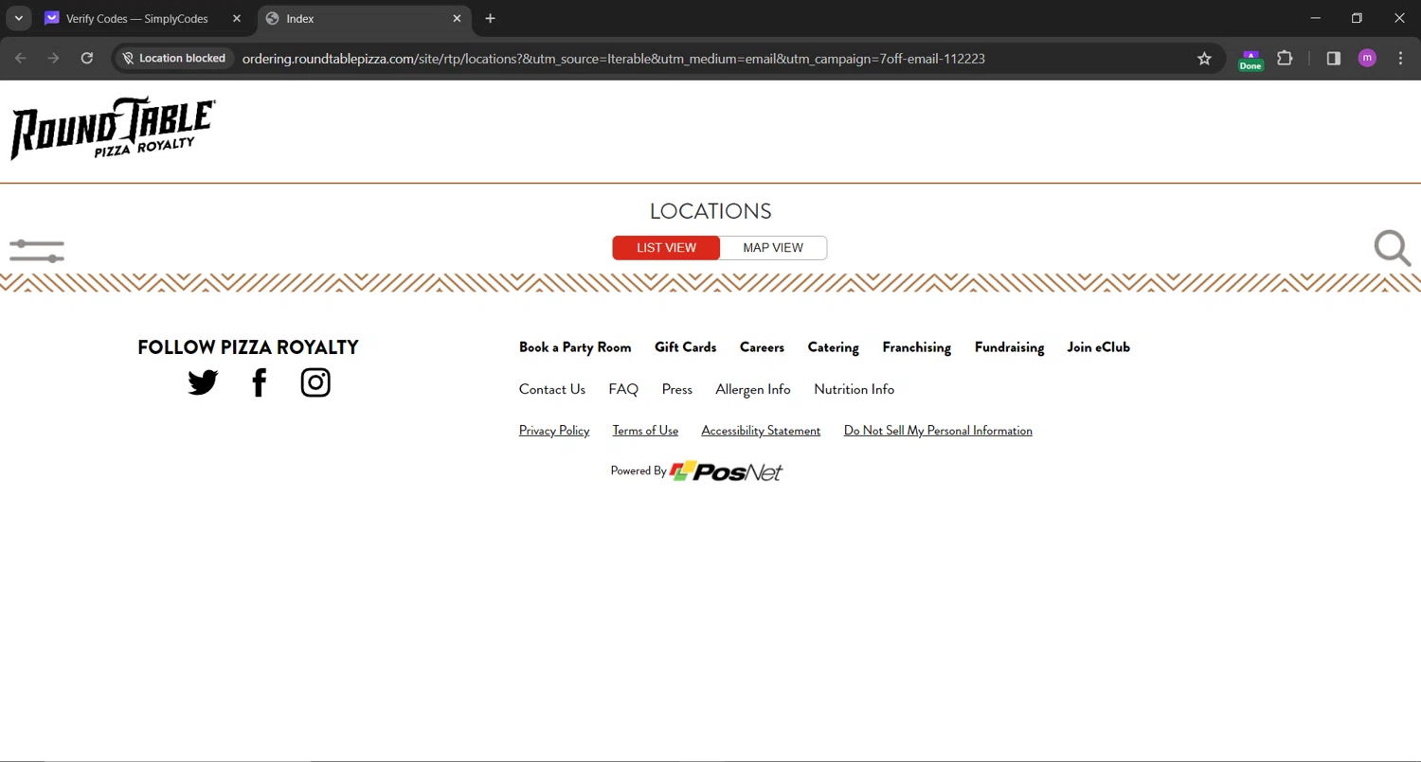Click the PosNet logo

(727, 471)
